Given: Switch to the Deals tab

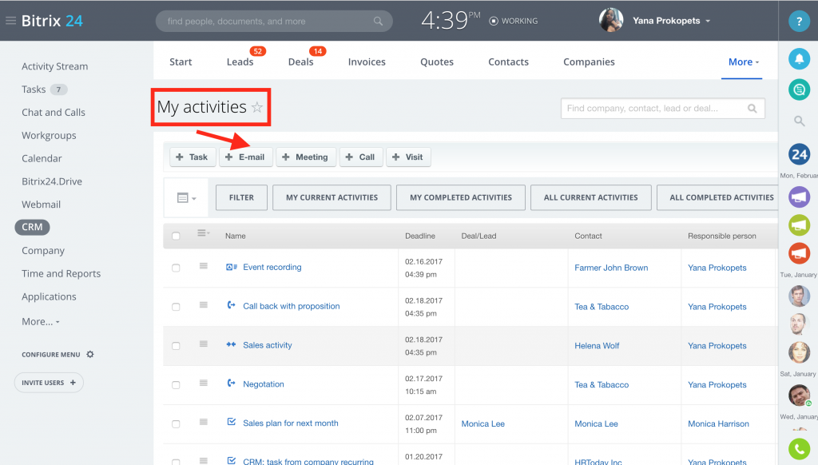Looking at the screenshot, I should [x=301, y=62].
